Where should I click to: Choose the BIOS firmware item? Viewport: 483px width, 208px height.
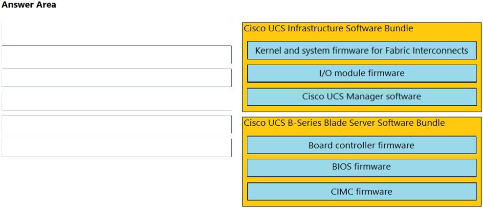(x=361, y=167)
